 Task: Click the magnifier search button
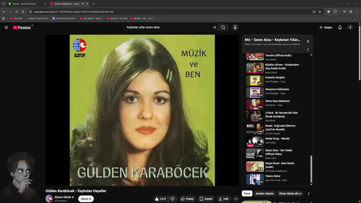223,27
